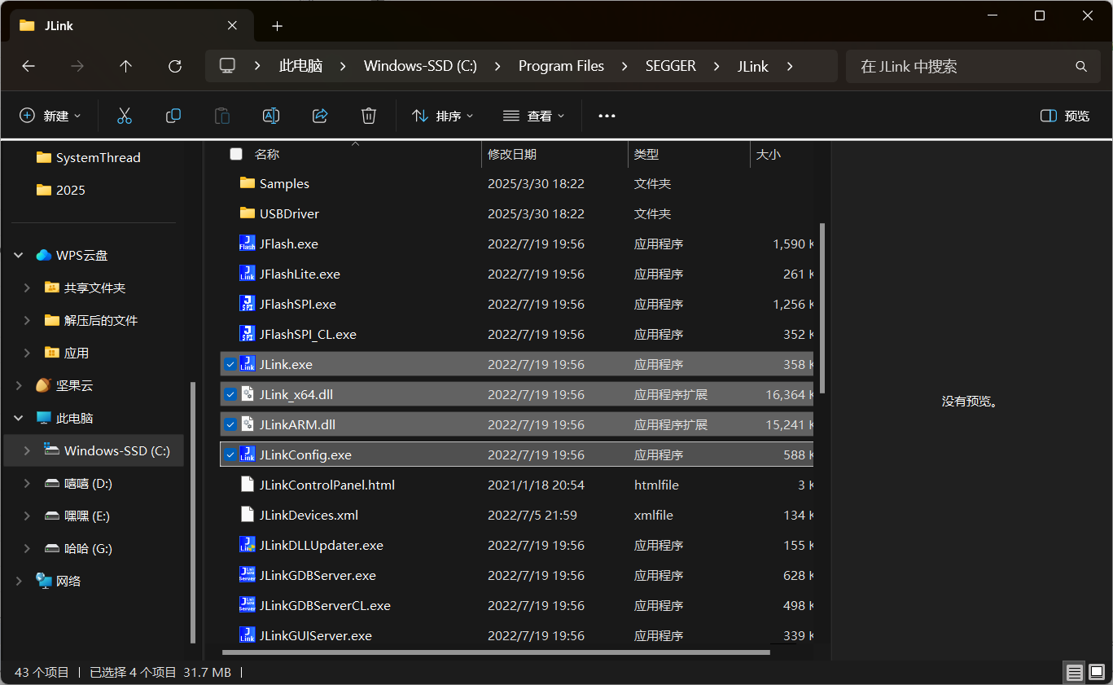The image size is (1113, 685).
Task: Click the Rename icon in toolbar
Action: [x=271, y=116]
